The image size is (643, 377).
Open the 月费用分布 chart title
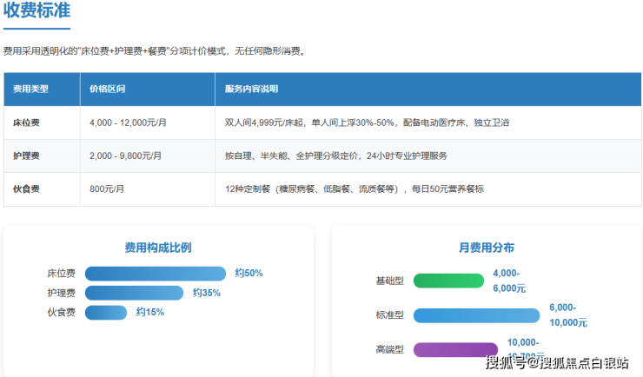pos(486,248)
